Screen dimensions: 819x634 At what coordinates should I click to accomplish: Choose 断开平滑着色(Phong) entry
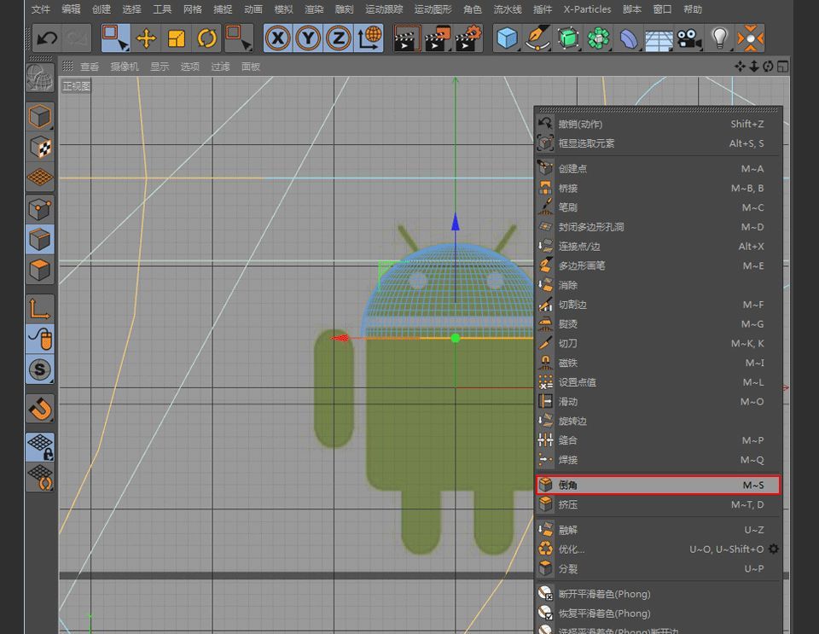(x=658, y=594)
